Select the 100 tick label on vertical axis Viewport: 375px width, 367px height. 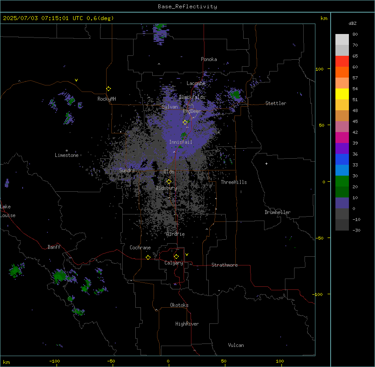(x=319, y=69)
